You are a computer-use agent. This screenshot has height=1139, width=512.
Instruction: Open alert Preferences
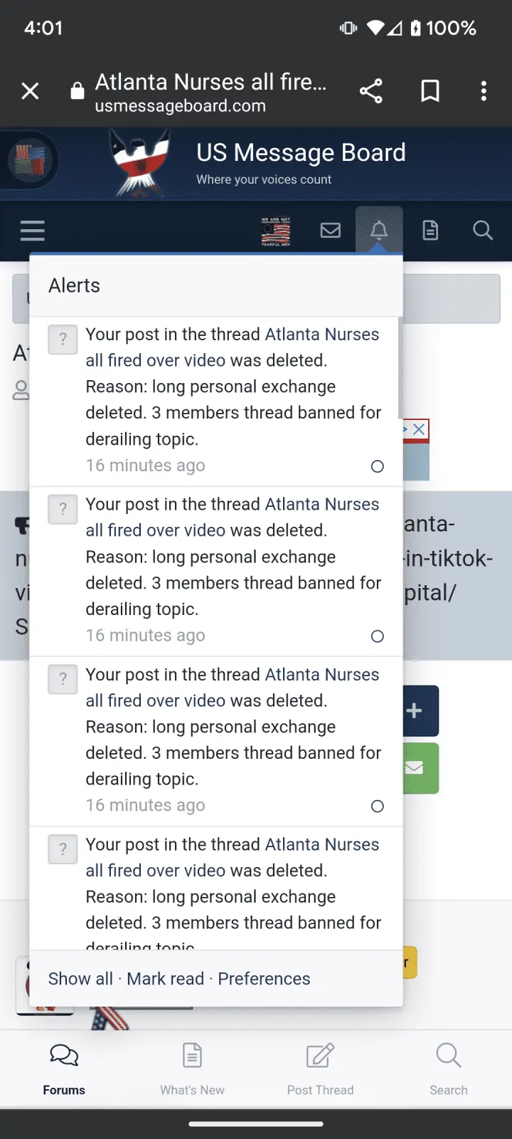tap(264, 979)
